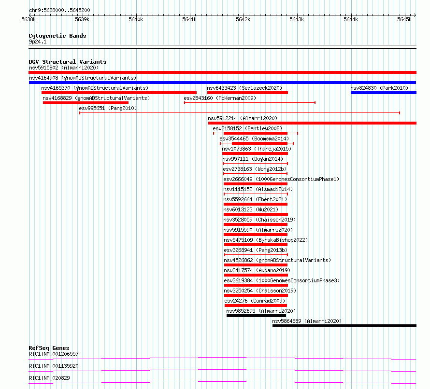Select RIC1|NM_001135920 transcript label
The image size is (430, 389).
pos(54,366)
